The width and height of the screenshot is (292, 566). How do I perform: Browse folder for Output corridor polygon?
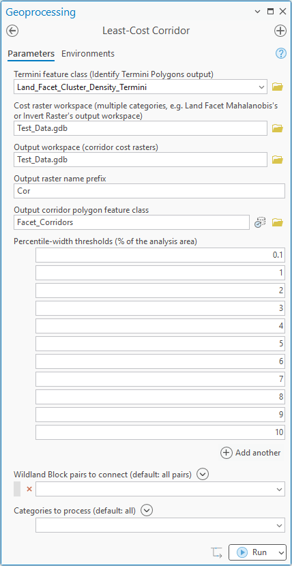pyautogui.click(x=277, y=222)
